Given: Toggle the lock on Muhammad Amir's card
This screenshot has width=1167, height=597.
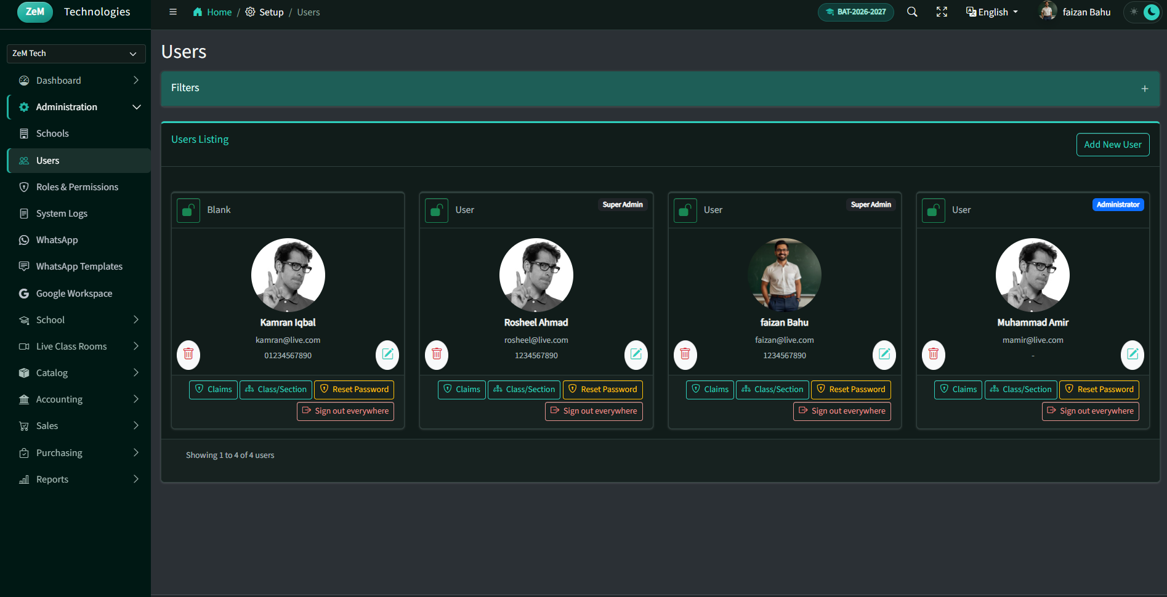Looking at the screenshot, I should (934, 210).
